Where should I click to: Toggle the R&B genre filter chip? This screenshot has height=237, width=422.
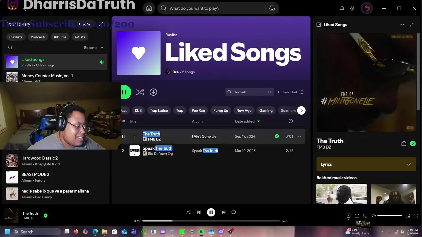click(138, 111)
